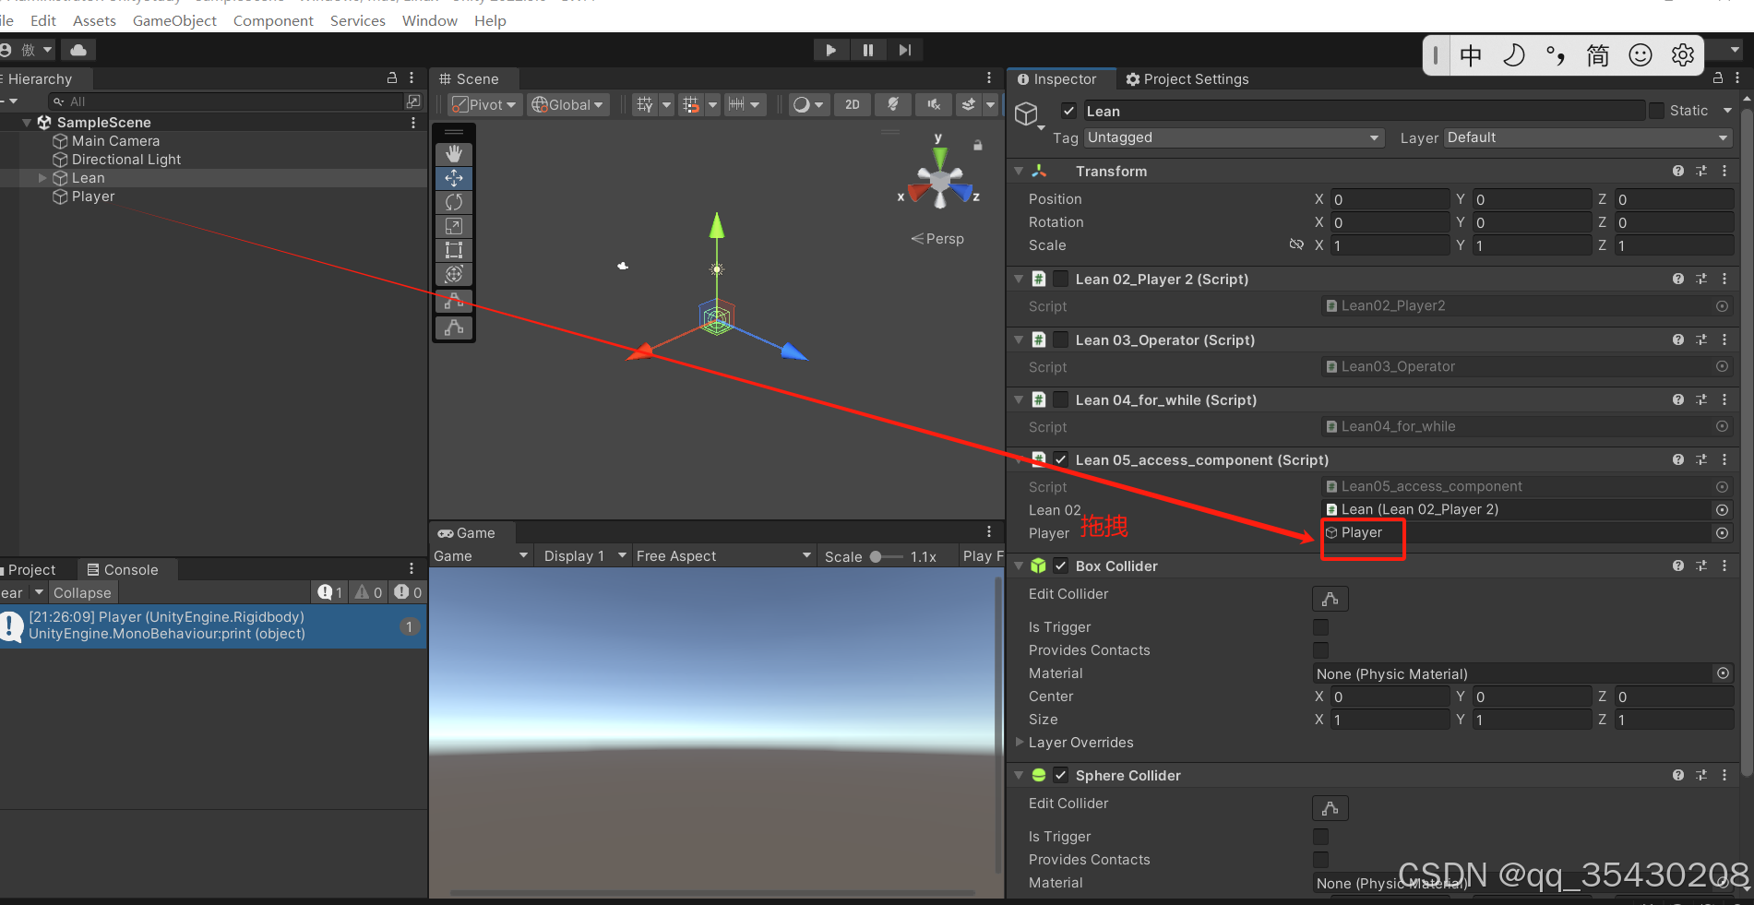Image resolution: width=1754 pixels, height=905 pixels.
Task: Click Edit Collider on the Sphere Collider
Action: point(1330,807)
